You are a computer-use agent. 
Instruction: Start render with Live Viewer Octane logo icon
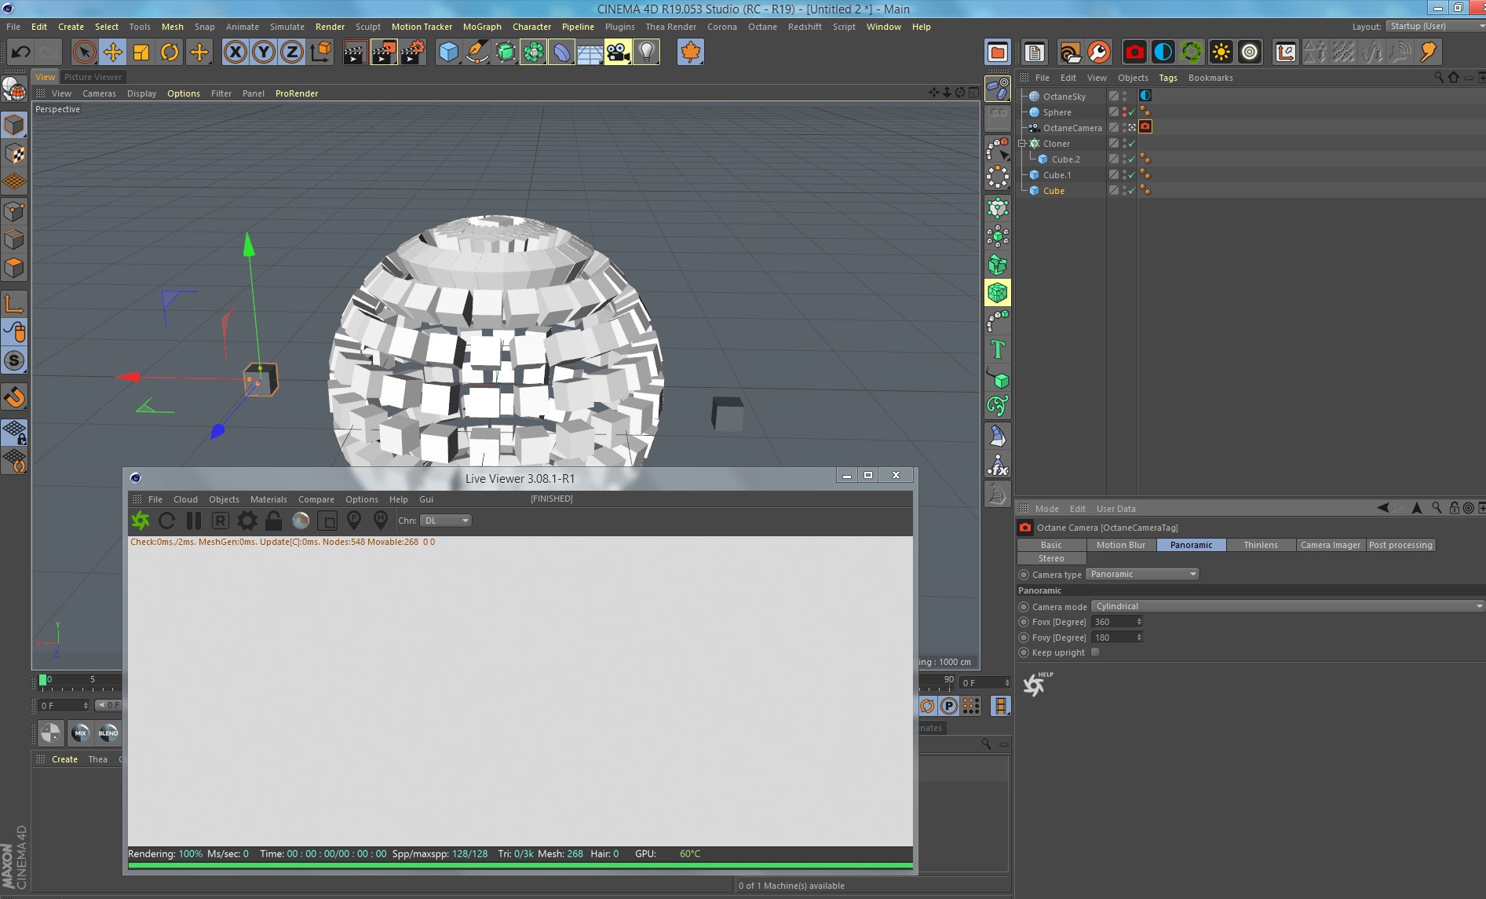(141, 521)
